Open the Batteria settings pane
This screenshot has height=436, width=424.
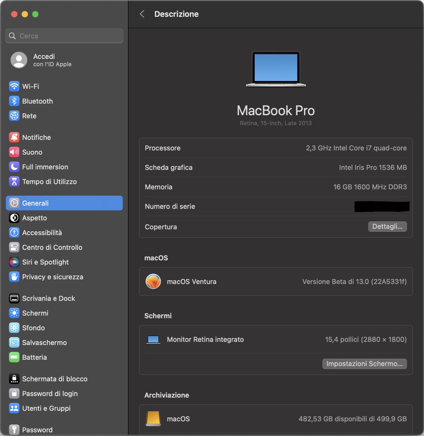coord(64,357)
